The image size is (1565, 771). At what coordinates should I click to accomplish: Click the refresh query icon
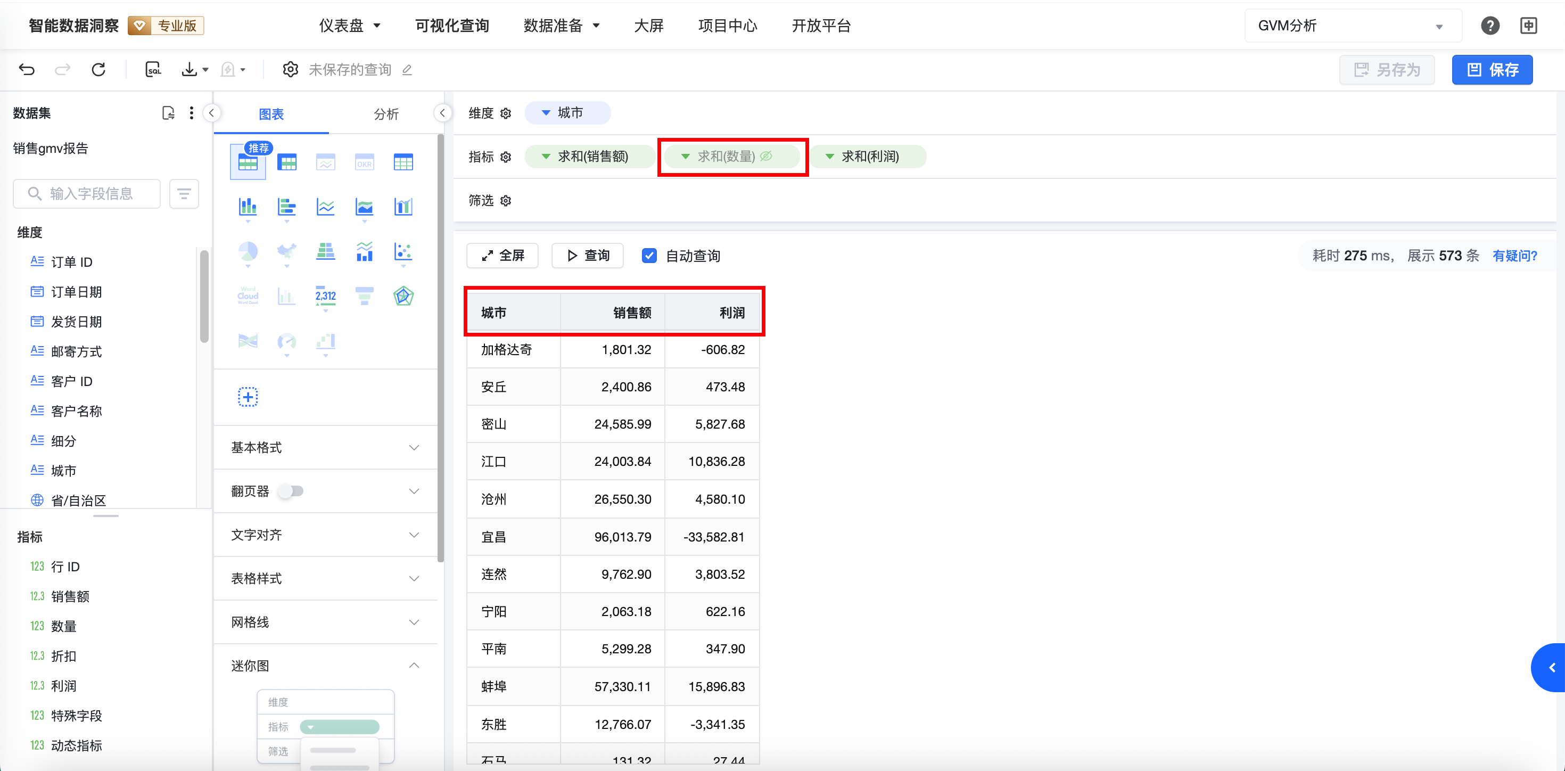point(98,69)
